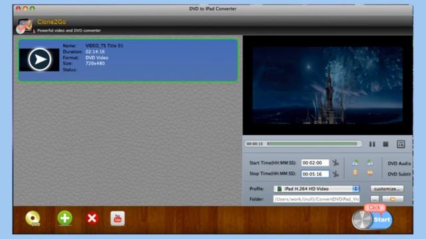Click the red close window button
426x239 pixels.
pyautogui.click(x=18, y=9)
